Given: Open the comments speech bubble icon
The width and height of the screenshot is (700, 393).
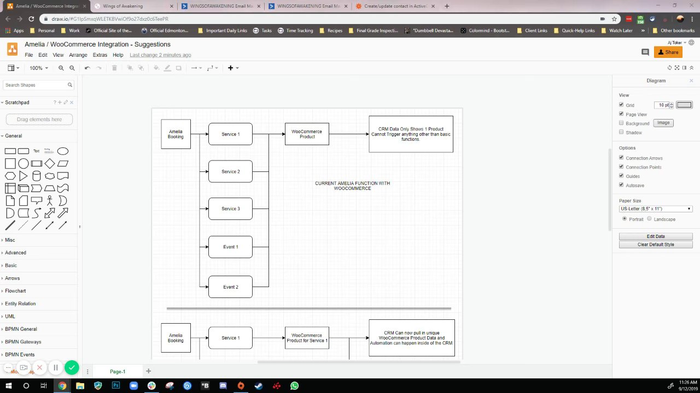Looking at the screenshot, I should point(645,52).
